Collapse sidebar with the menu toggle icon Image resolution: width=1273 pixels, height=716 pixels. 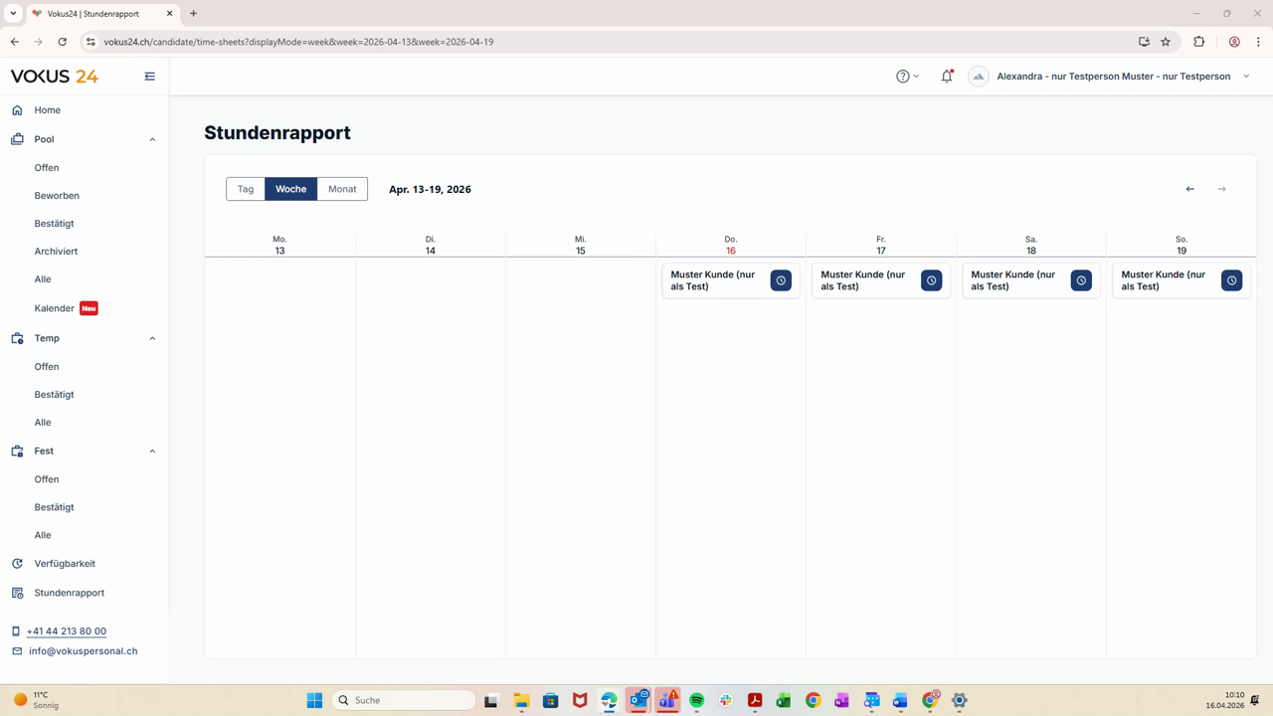point(150,77)
